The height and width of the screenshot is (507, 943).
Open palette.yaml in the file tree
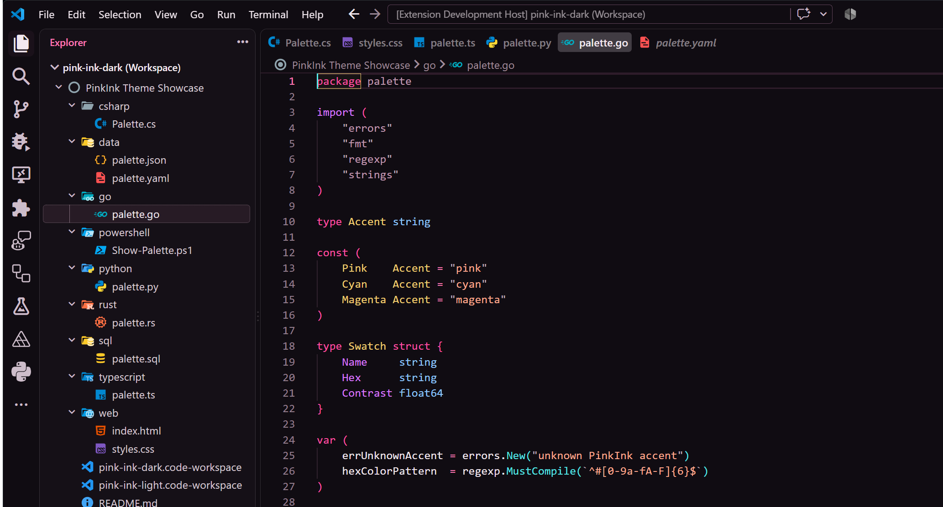click(147, 178)
